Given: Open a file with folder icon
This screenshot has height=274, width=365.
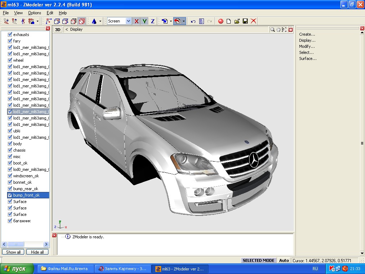Looking at the screenshot, I should pyautogui.click(x=237, y=21).
